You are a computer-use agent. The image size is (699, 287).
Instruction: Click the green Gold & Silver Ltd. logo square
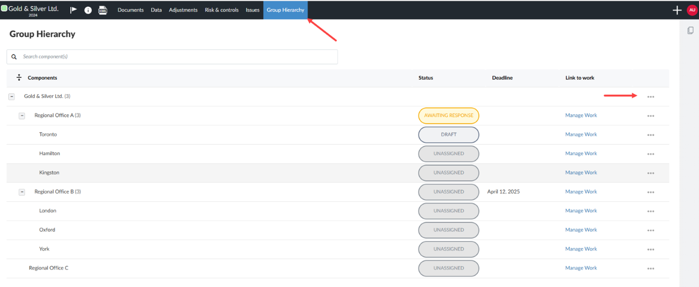coord(4,8)
